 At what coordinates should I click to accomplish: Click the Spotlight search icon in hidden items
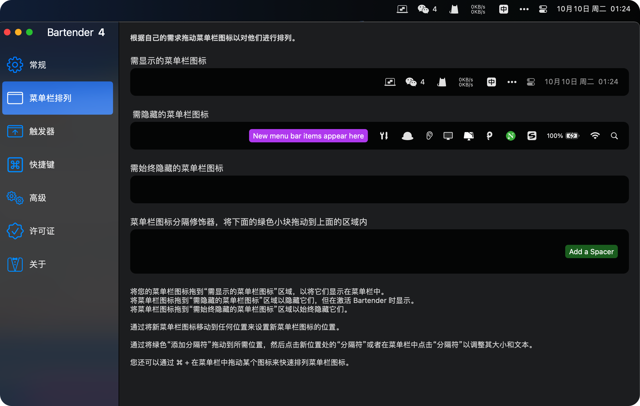point(614,136)
